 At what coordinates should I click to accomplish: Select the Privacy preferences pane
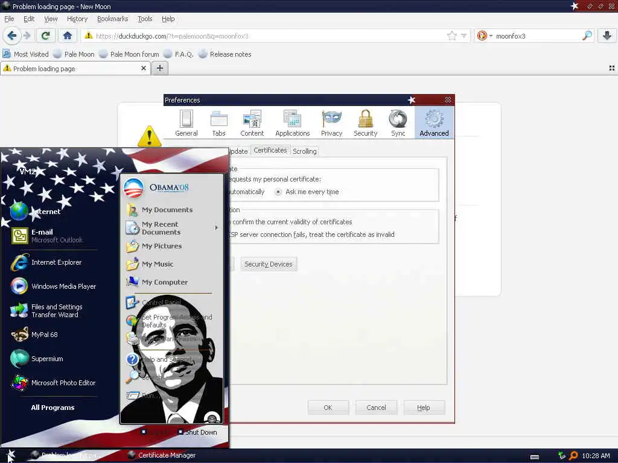pyautogui.click(x=331, y=123)
